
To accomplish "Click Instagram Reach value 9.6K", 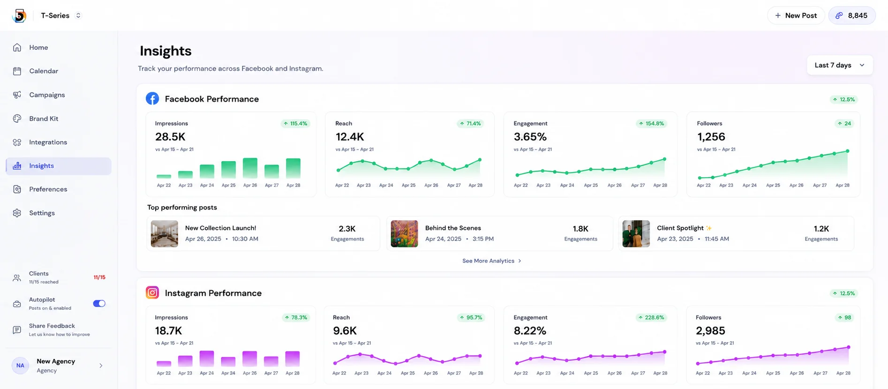I will (345, 331).
